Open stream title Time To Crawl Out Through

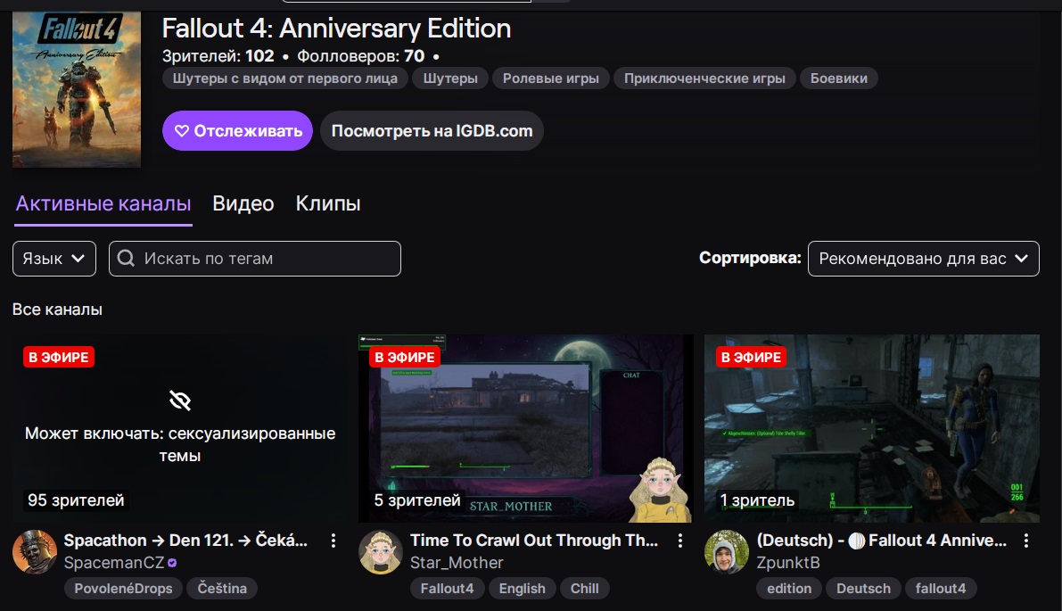pos(534,541)
